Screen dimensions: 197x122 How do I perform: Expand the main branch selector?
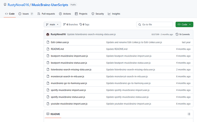[x=52, y=24]
